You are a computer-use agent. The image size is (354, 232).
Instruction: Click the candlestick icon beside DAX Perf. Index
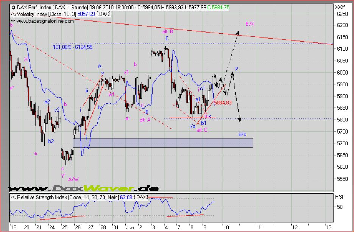13,8
